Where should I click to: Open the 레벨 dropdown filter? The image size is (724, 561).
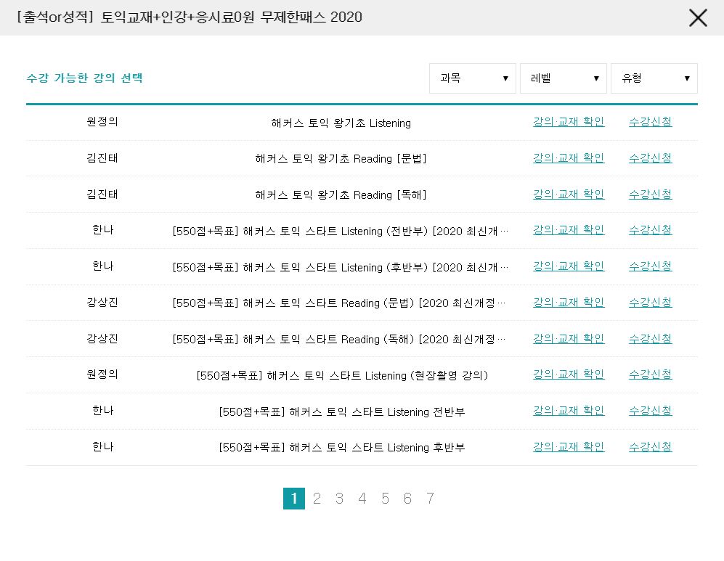(x=564, y=78)
